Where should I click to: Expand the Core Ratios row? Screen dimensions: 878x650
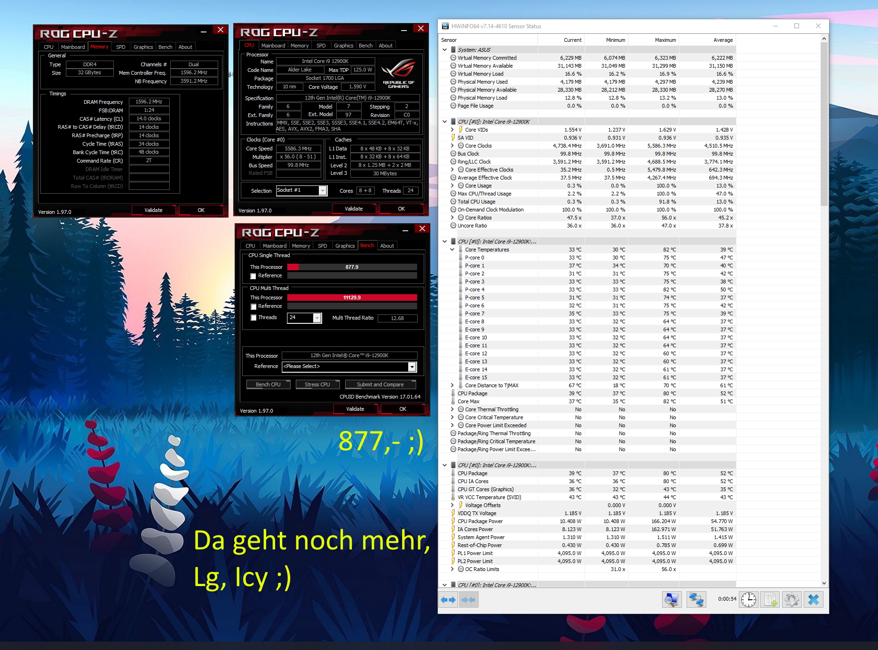click(x=452, y=218)
